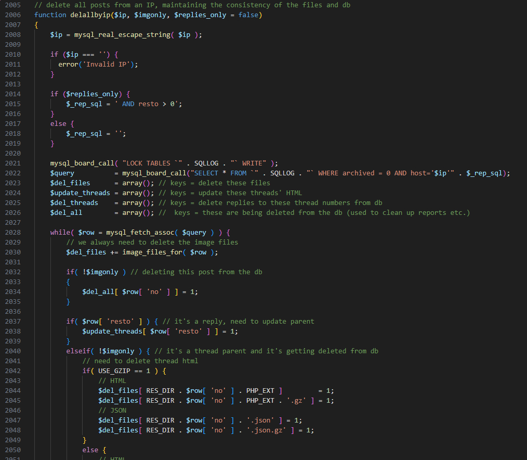Image resolution: width=527 pixels, height=460 pixels.
Task: Click line number 2007 in the gutter
Action: (13, 25)
